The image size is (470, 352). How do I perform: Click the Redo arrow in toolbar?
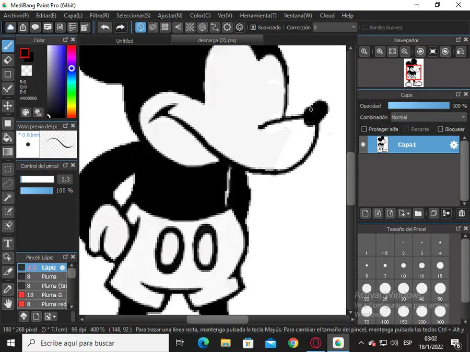(x=120, y=27)
